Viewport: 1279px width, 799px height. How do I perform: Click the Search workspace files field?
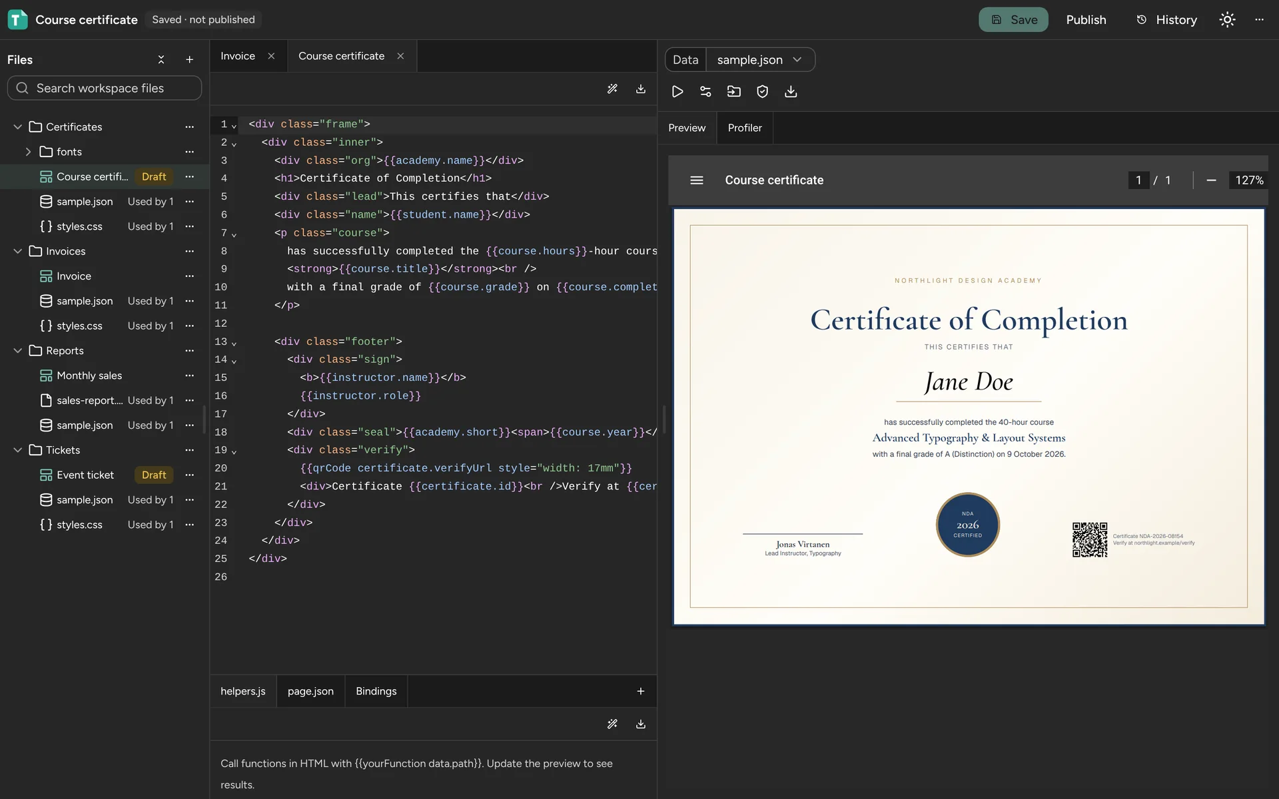(x=105, y=88)
